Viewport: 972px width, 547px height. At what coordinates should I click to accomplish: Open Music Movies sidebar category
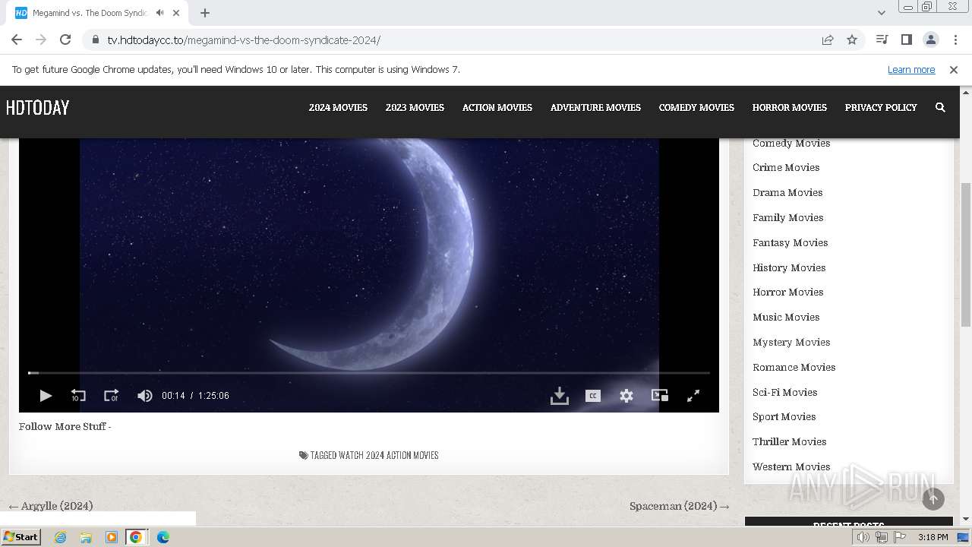(x=786, y=318)
